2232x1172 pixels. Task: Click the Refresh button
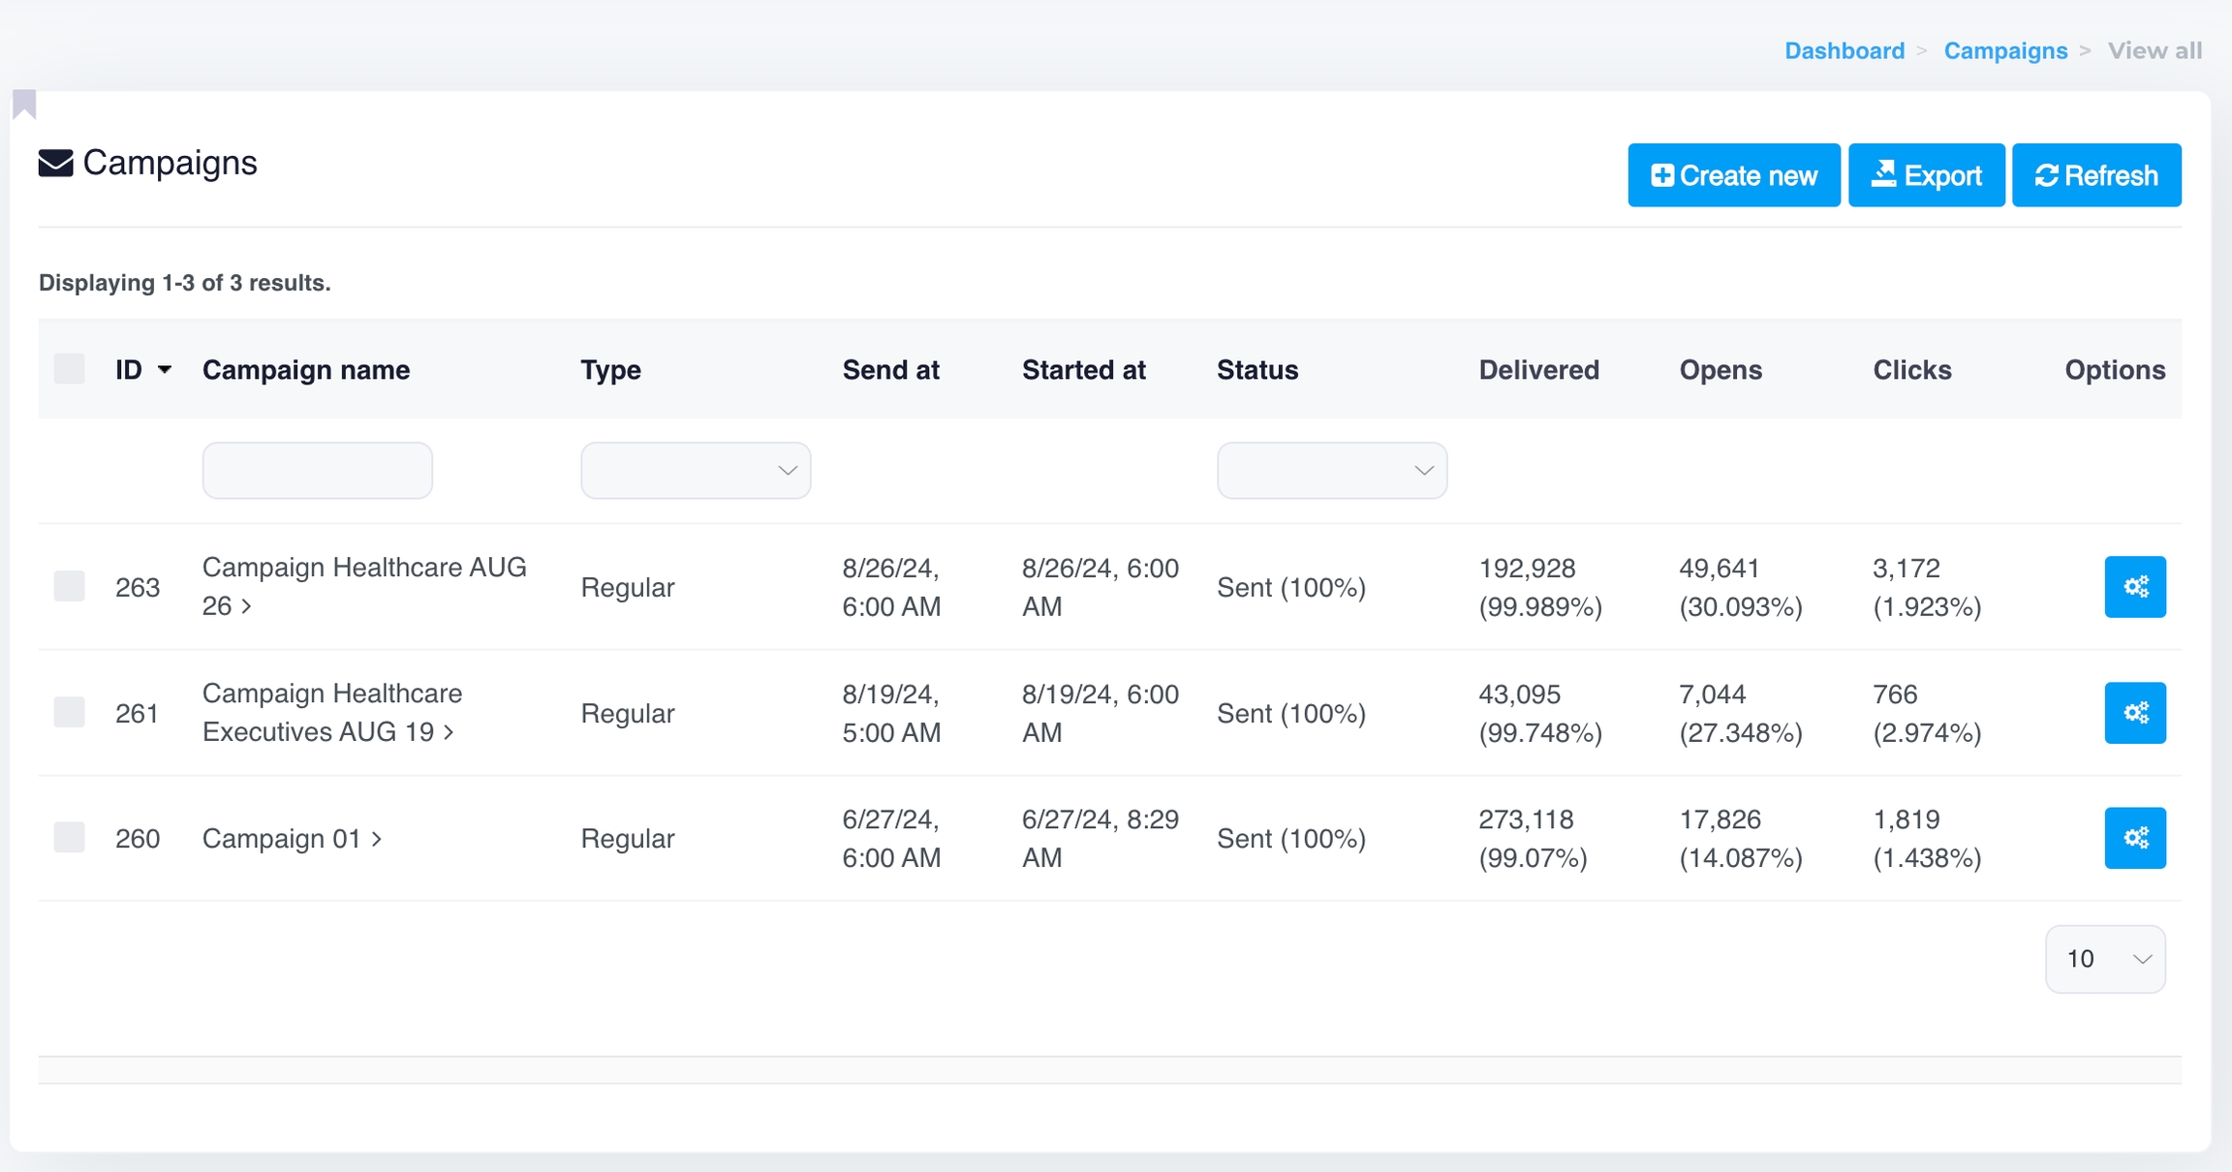point(2095,175)
